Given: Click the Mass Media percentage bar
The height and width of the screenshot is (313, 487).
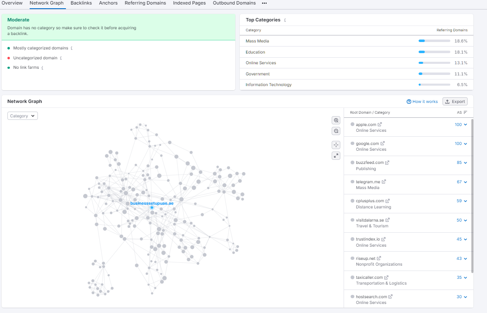Looking at the screenshot, I should coord(434,41).
